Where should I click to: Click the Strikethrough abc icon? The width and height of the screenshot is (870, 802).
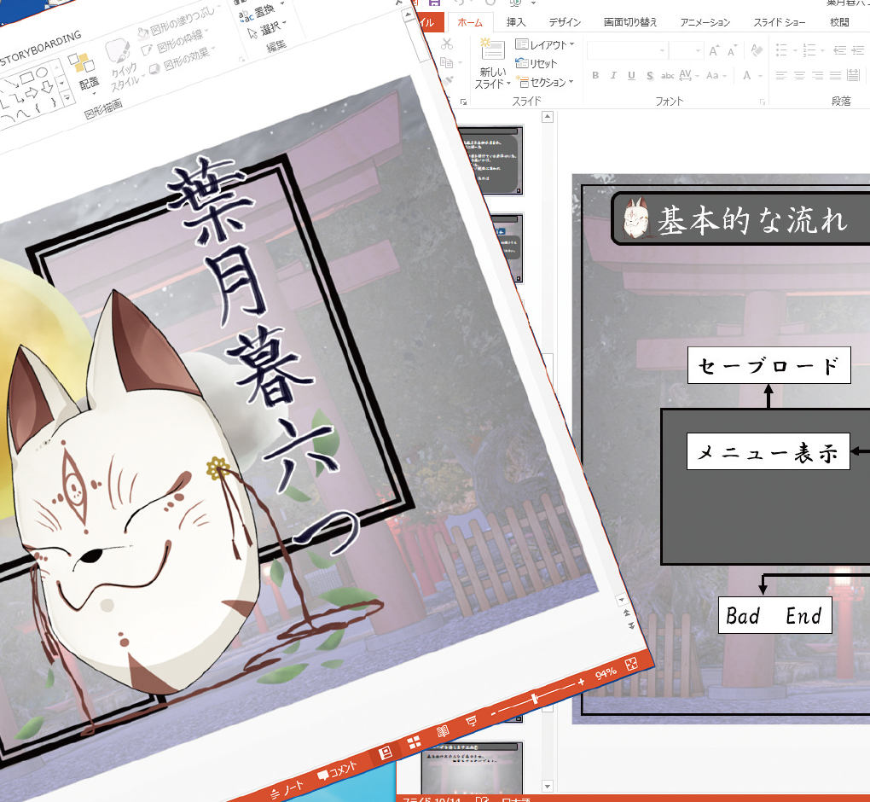668,75
